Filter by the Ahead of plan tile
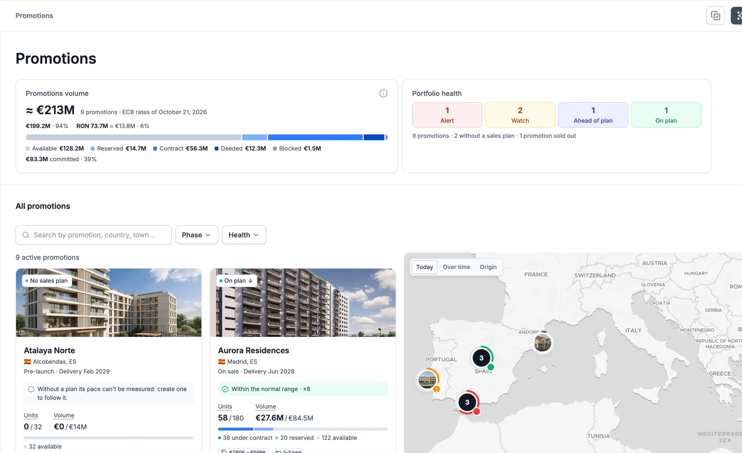 (x=593, y=115)
